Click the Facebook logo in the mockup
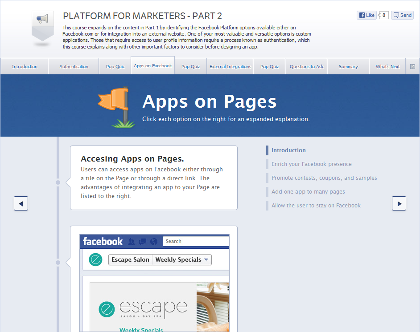The height and width of the screenshot is (332, 420). 103,242
